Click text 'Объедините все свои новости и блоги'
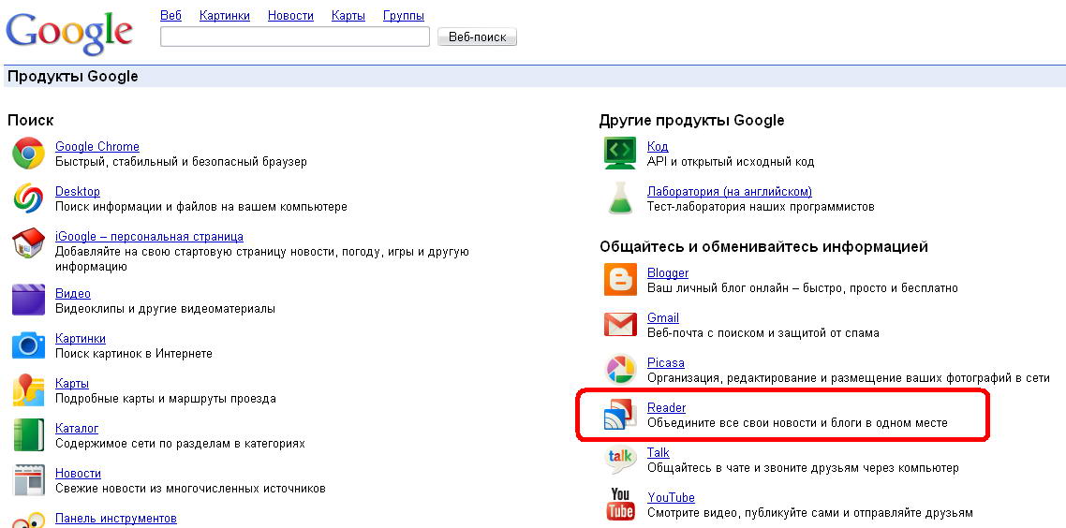This screenshot has width=1066, height=528. [755, 422]
